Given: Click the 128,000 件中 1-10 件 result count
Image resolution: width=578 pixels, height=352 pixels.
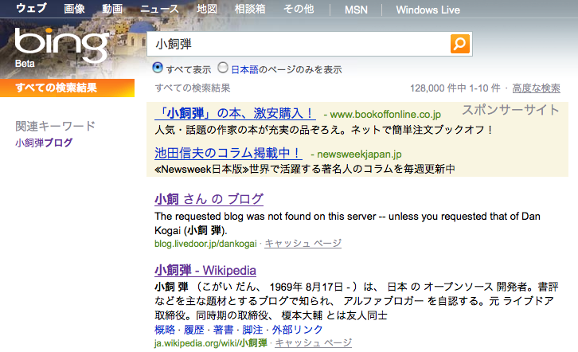Looking at the screenshot, I should click(x=455, y=88).
